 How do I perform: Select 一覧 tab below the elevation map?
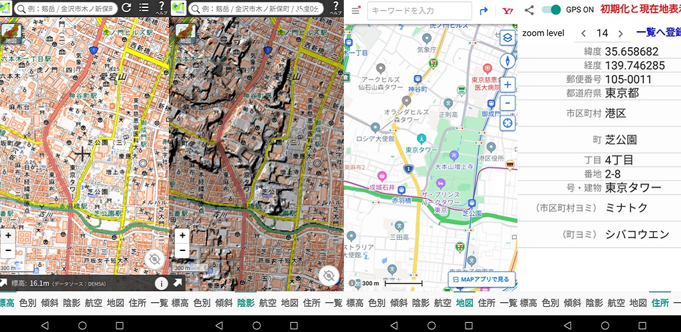pyautogui.click(x=160, y=303)
